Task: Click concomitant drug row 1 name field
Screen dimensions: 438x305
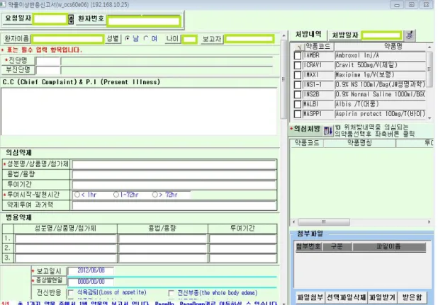Action: point(66,239)
